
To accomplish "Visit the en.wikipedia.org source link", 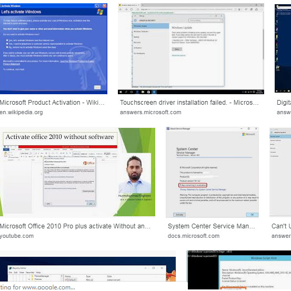I will (x=22, y=112).
